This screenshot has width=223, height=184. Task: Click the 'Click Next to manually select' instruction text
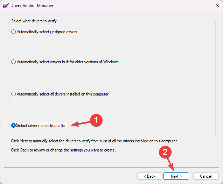pyautogui.click(x=94, y=141)
